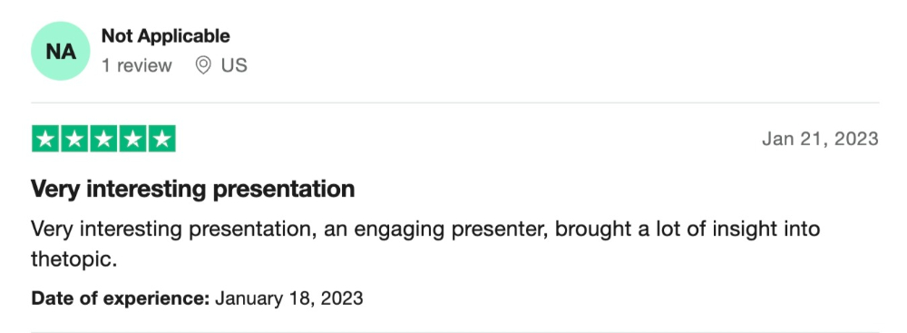Select the third green rating star
Screen dimensions: 907x333
pos(103,139)
